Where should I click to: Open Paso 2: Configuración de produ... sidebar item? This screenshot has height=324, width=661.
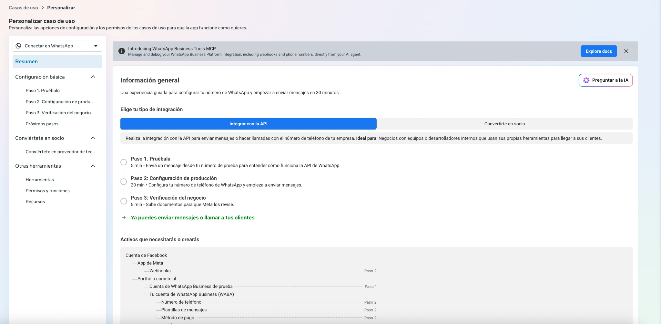60,101
